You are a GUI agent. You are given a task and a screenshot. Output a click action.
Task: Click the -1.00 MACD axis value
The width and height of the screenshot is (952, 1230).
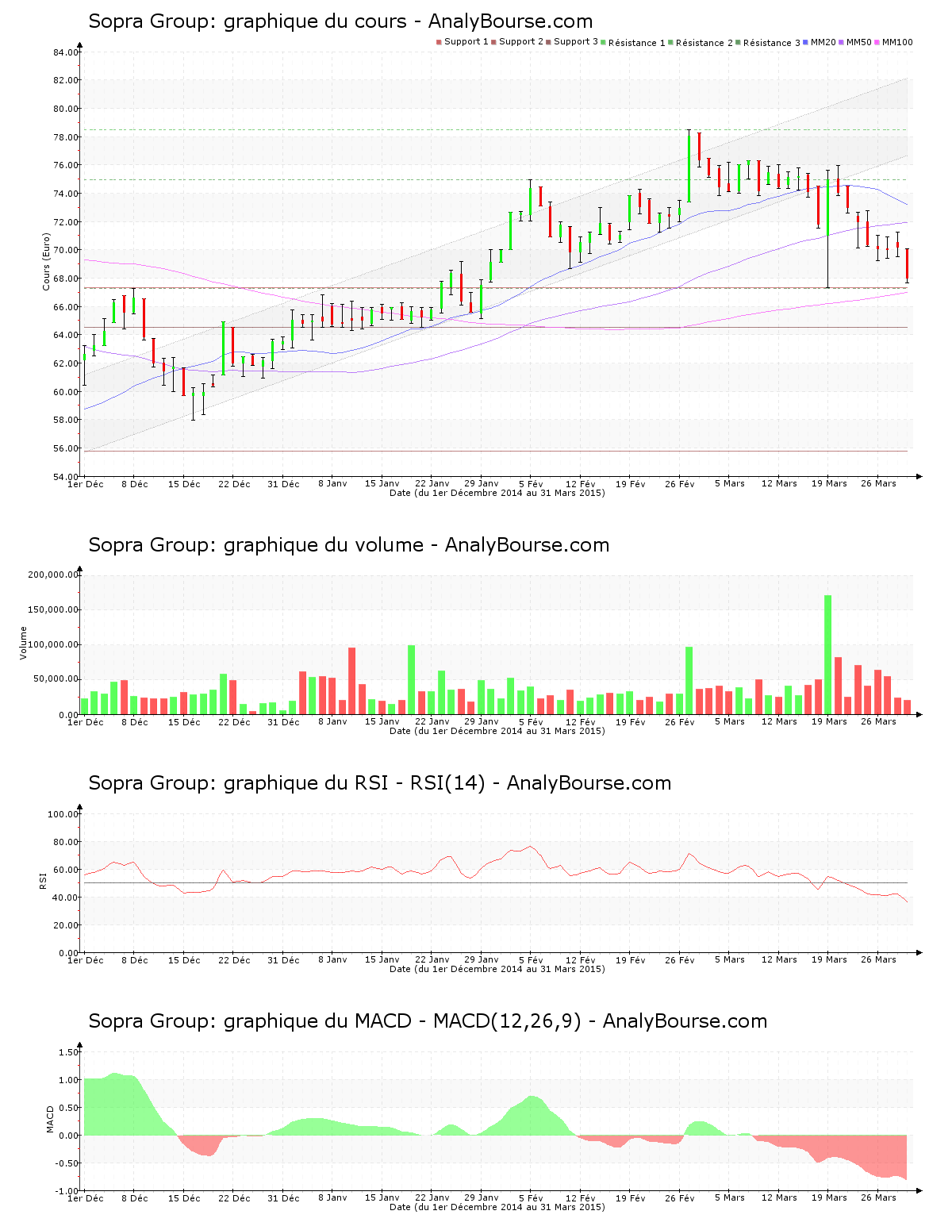click(x=67, y=1191)
